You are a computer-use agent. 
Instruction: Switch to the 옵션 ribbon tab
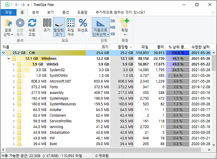[65, 12]
